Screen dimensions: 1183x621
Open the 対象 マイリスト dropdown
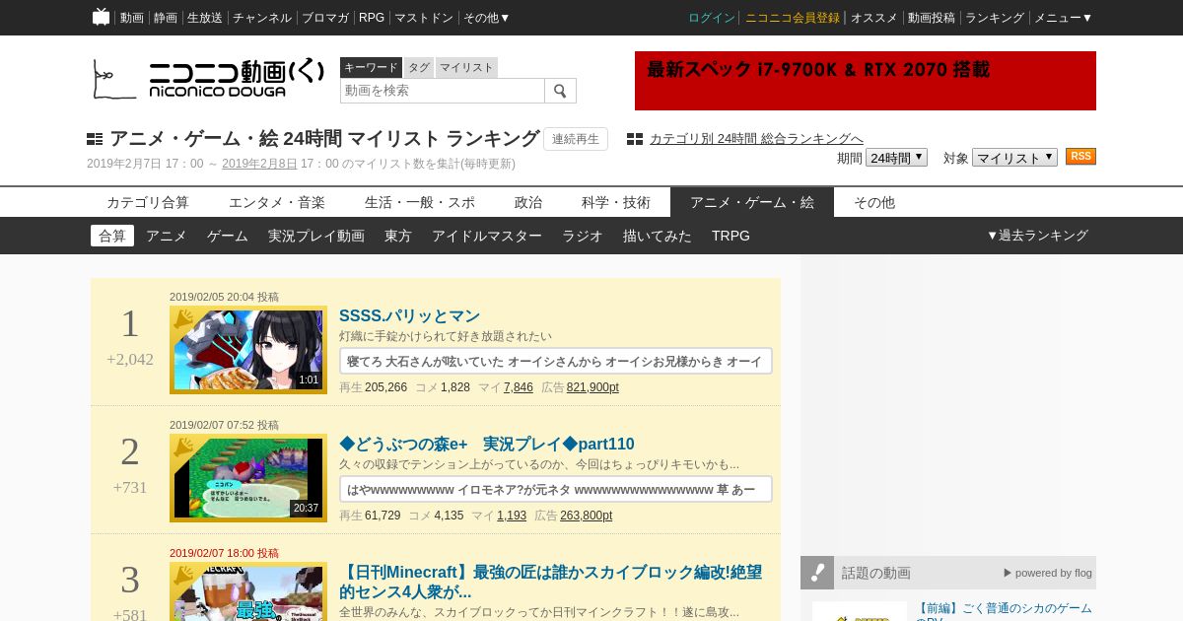pos(1014,158)
